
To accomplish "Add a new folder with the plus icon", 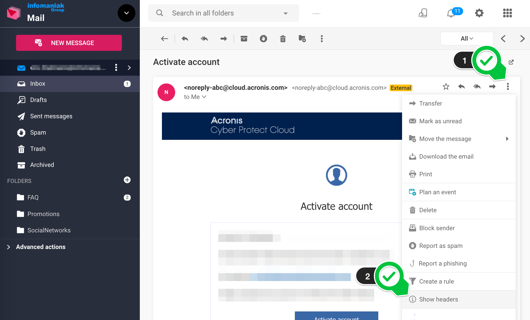I will [x=127, y=180].
